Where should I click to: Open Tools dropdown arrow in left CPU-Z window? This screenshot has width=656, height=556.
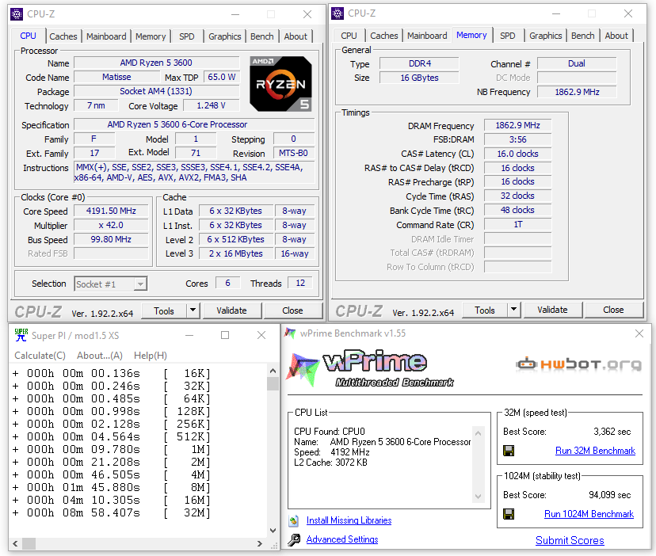click(193, 310)
